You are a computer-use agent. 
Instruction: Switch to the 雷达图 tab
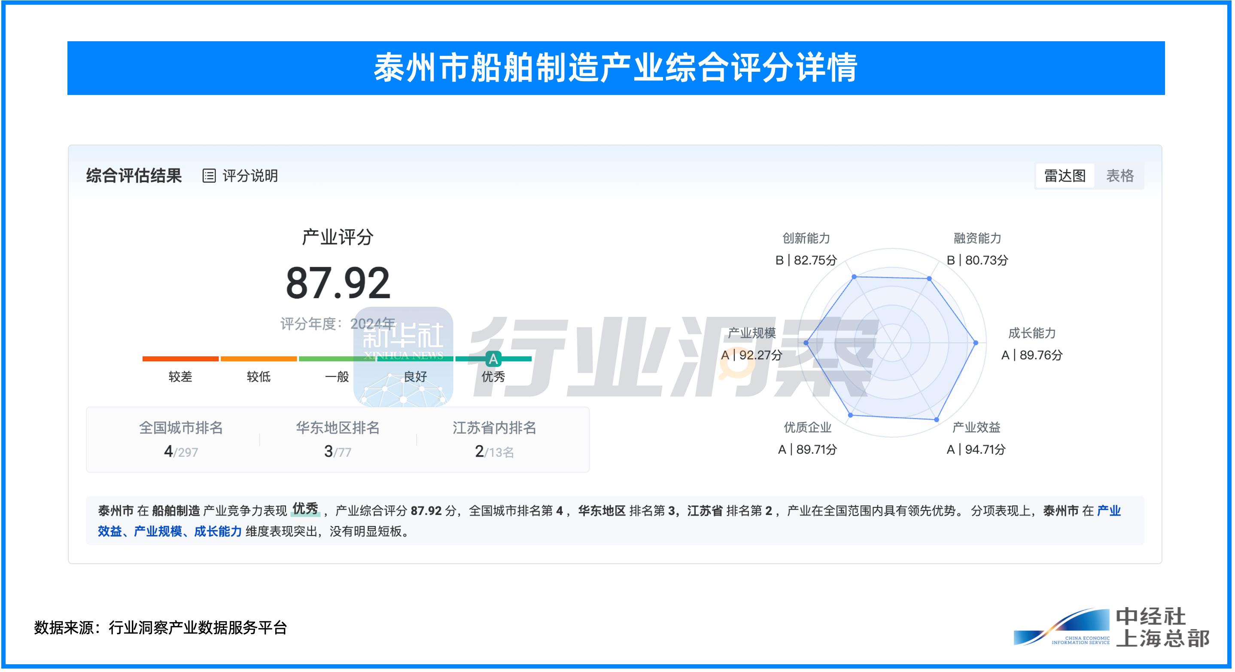click(1065, 176)
